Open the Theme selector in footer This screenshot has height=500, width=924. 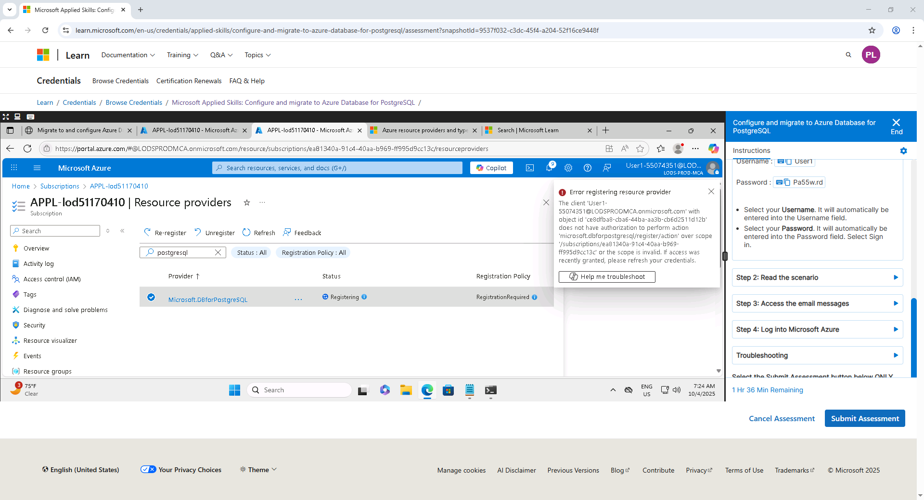(x=258, y=470)
